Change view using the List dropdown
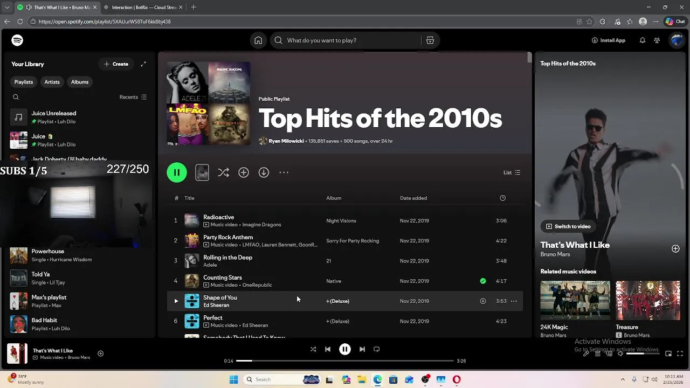Image resolution: width=690 pixels, height=388 pixels. (512, 172)
